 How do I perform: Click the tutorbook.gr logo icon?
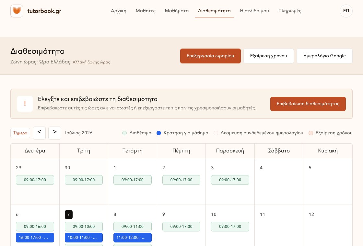pos(17,11)
